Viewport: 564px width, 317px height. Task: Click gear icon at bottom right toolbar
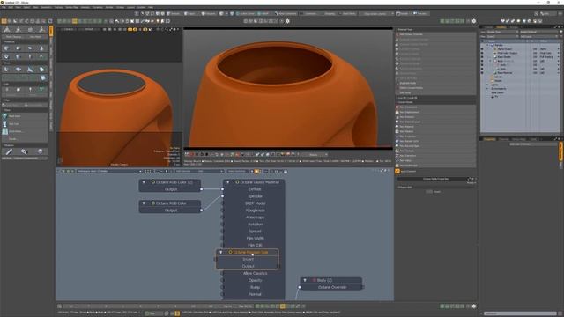click(x=474, y=306)
